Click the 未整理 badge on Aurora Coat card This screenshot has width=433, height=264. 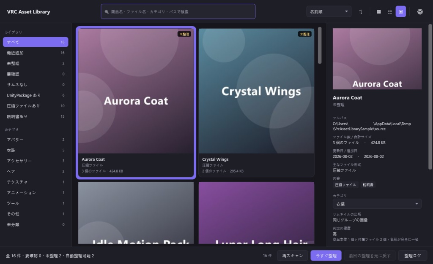184,34
